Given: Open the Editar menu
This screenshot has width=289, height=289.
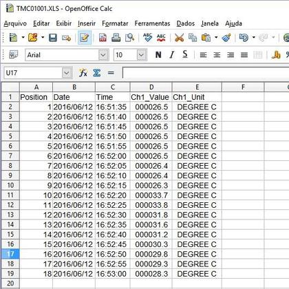Looking at the screenshot, I should 41,23.
